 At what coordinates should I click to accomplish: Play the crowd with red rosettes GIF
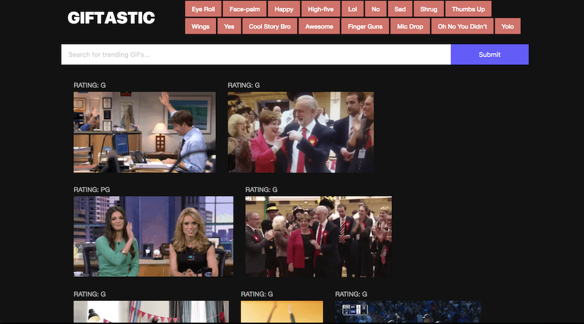pos(319,237)
